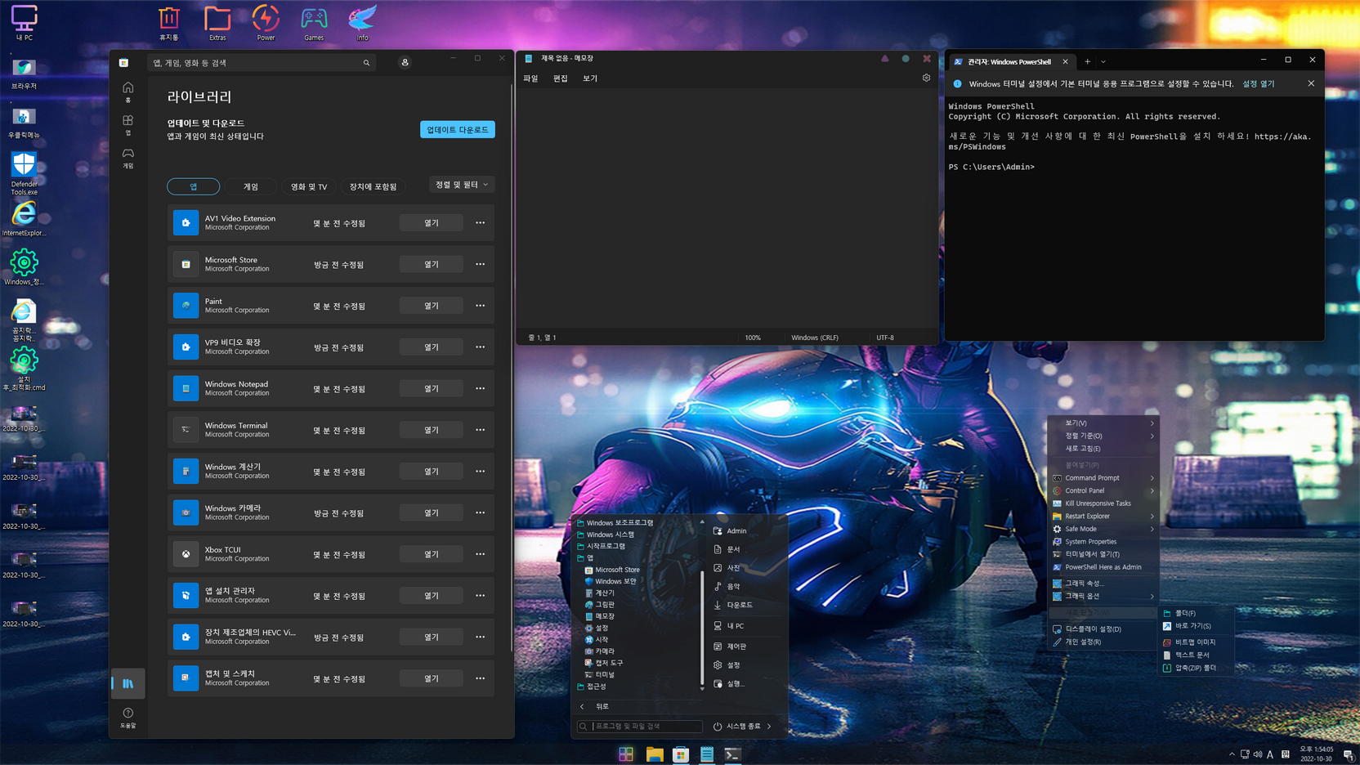Open more options for Windows Notepad row
This screenshot has width=1360, height=765.
click(480, 388)
